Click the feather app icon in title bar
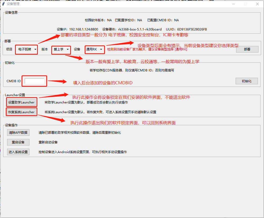The width and height of the screenshot is (264, 218). [x=3, y=4]
